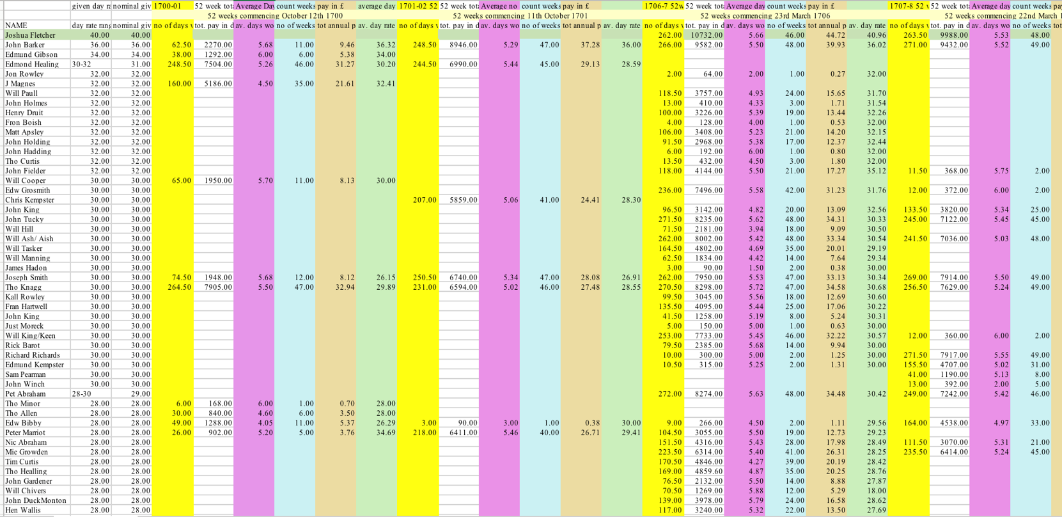Screen dimensions: 1062x517
Task: Click the 7905.00 cell in Tho Knagg's row
Action: 214,287
